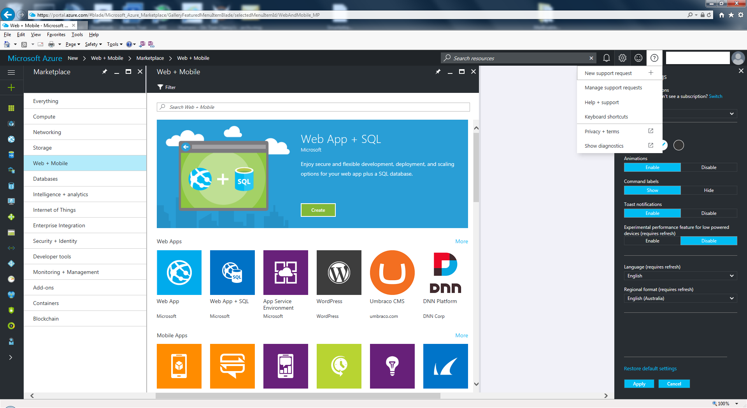Select Manage support requests
The width and height of the screenshot is (747, 408).
pyautogui.click(x=619, y=88)
